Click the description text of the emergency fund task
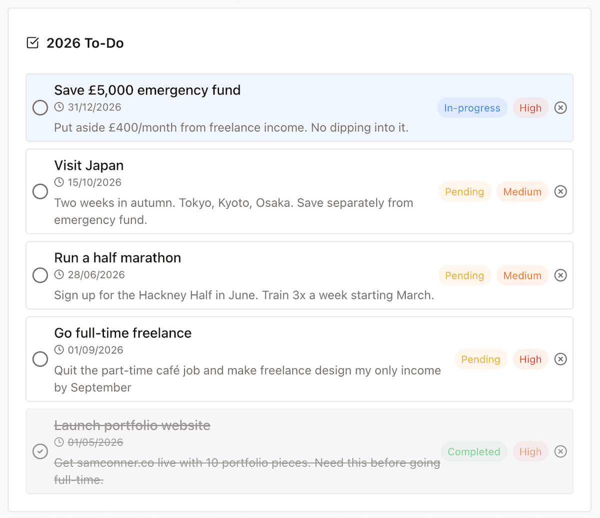The height and width of the screenshot is (518, 600). [231, 127]
